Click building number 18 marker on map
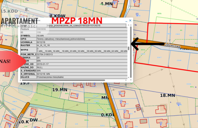 point(120,92)
